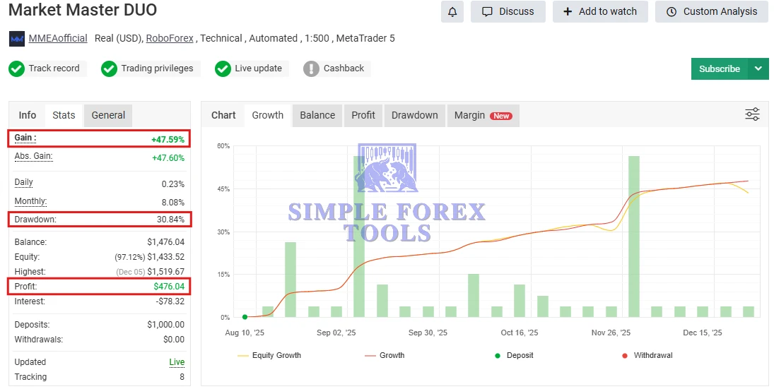Click the tallest green bar near Nov 26

click(633, 237)
